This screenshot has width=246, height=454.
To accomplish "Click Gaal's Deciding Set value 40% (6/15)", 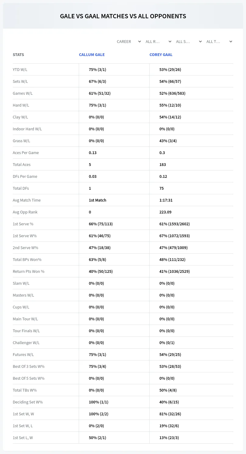I will click(169, 402).
